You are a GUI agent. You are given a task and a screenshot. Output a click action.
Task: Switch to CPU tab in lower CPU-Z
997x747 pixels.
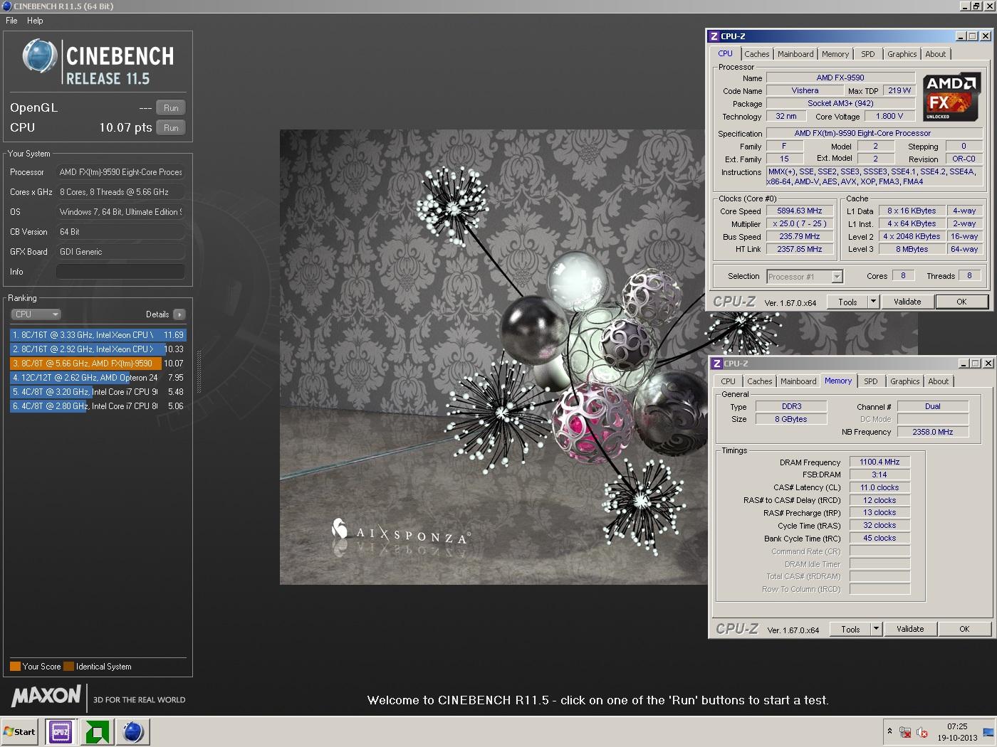click(x=728, y=382)
